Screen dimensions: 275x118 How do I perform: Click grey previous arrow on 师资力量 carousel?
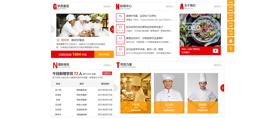click(116, 88)
